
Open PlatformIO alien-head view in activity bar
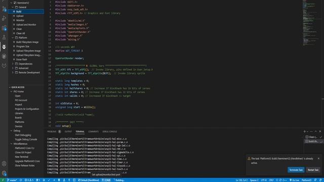4,47
